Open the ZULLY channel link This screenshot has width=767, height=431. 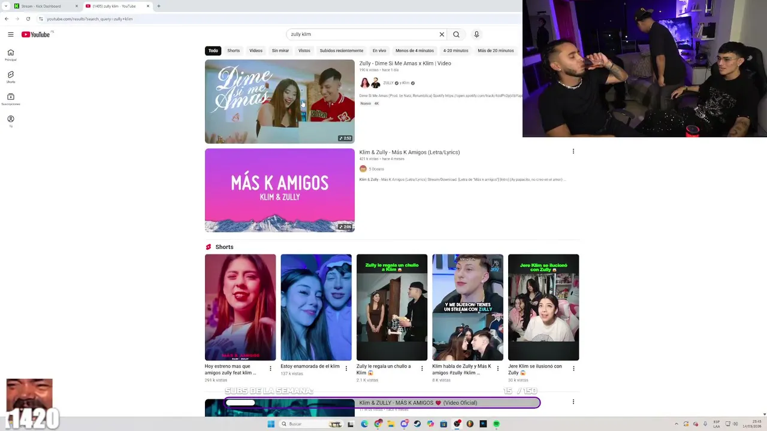tap(388, 83)
